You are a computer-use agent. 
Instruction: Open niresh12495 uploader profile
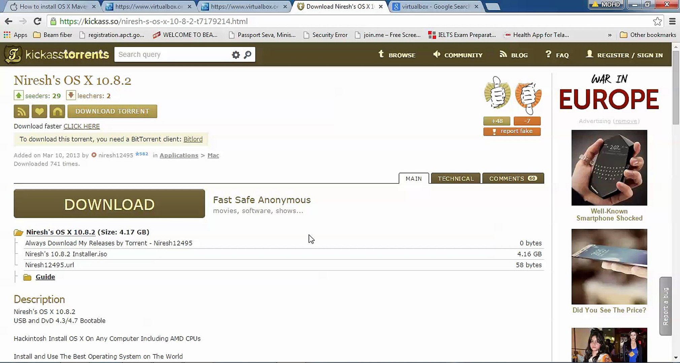click(115, 155)
